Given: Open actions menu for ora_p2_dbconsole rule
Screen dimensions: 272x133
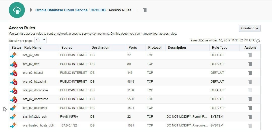Looking at the screenshot, I should click(250, 90).
